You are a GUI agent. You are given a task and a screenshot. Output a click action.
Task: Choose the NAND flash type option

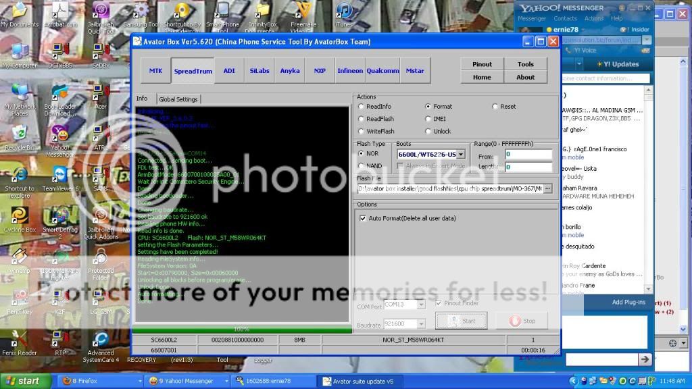click(x=362, y=165)
